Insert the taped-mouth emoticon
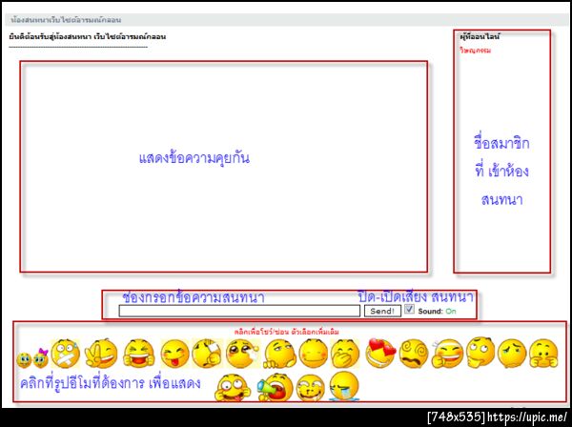This screenshot has height=427, width=572. (x=65, y=354)
